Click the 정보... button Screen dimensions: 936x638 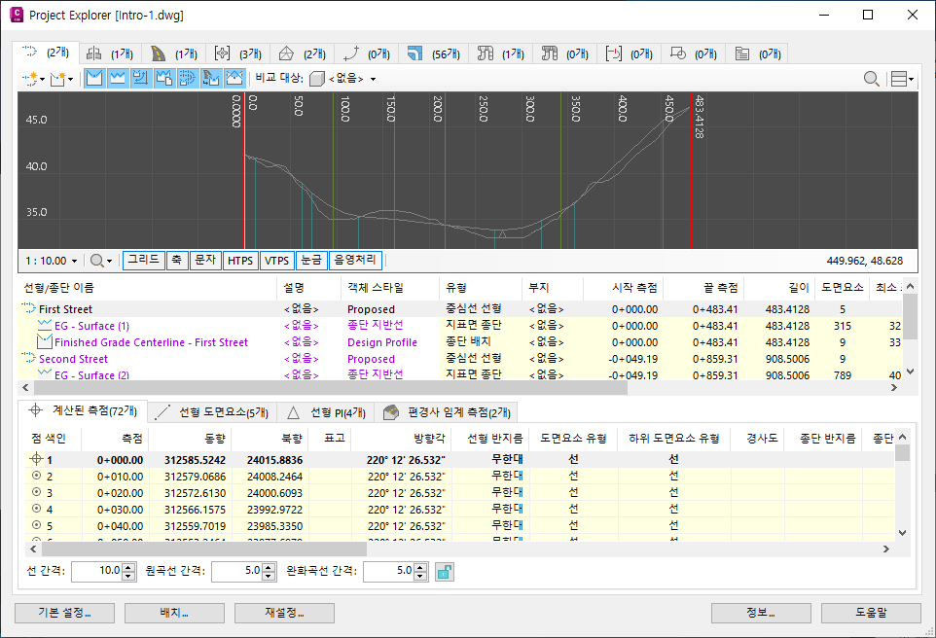[x=761, y=613]
